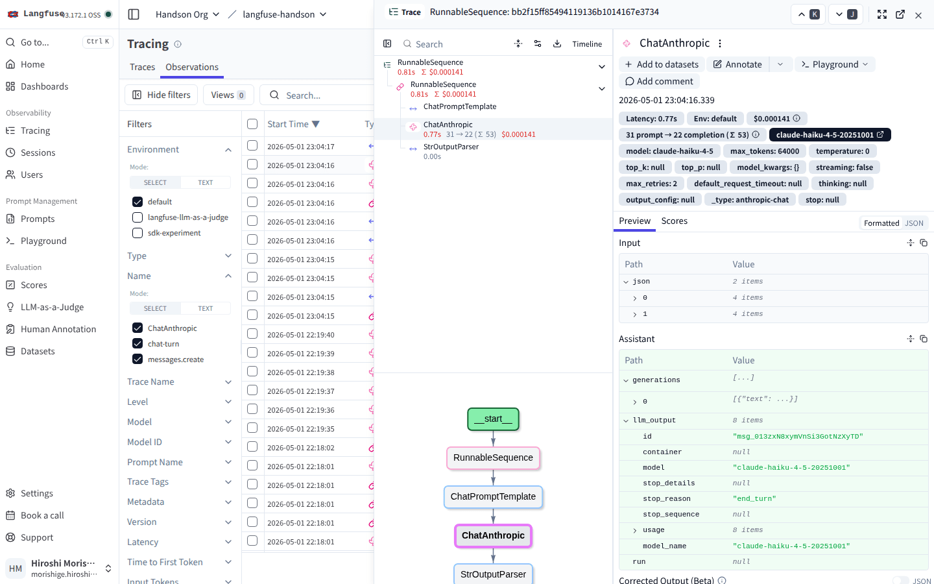
Task: Download the trace with download icon
Action: click(x=557, y=43)
